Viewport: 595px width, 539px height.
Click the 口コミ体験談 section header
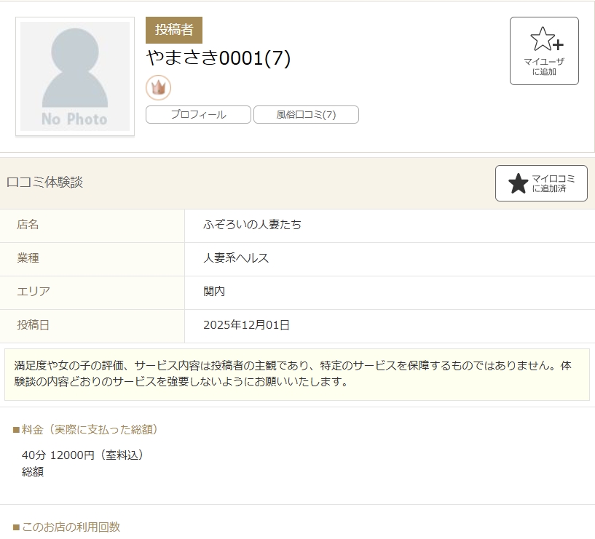point(44,183)
